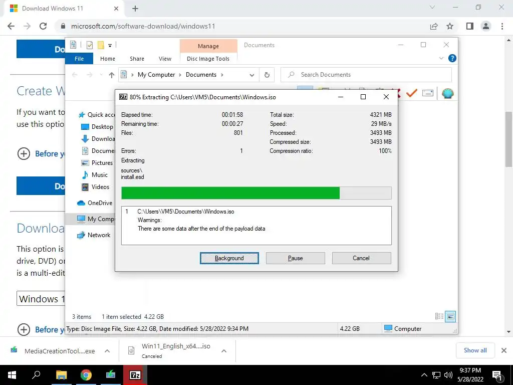Open Chrome three-dot menu
This screenshot has width=513, height=385.
pyautogui.click(x=502, y=26)
